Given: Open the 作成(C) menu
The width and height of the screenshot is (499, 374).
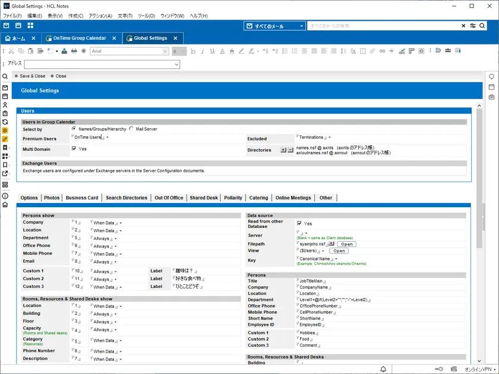Looking at the screenshot, I should (x=75, y=16).
